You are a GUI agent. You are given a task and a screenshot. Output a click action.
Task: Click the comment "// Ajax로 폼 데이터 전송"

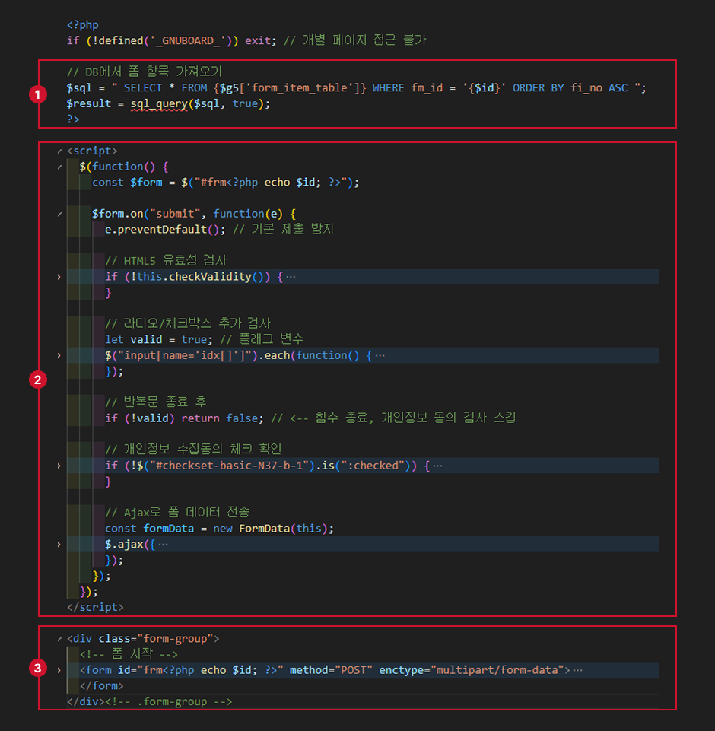coord(177,513)
